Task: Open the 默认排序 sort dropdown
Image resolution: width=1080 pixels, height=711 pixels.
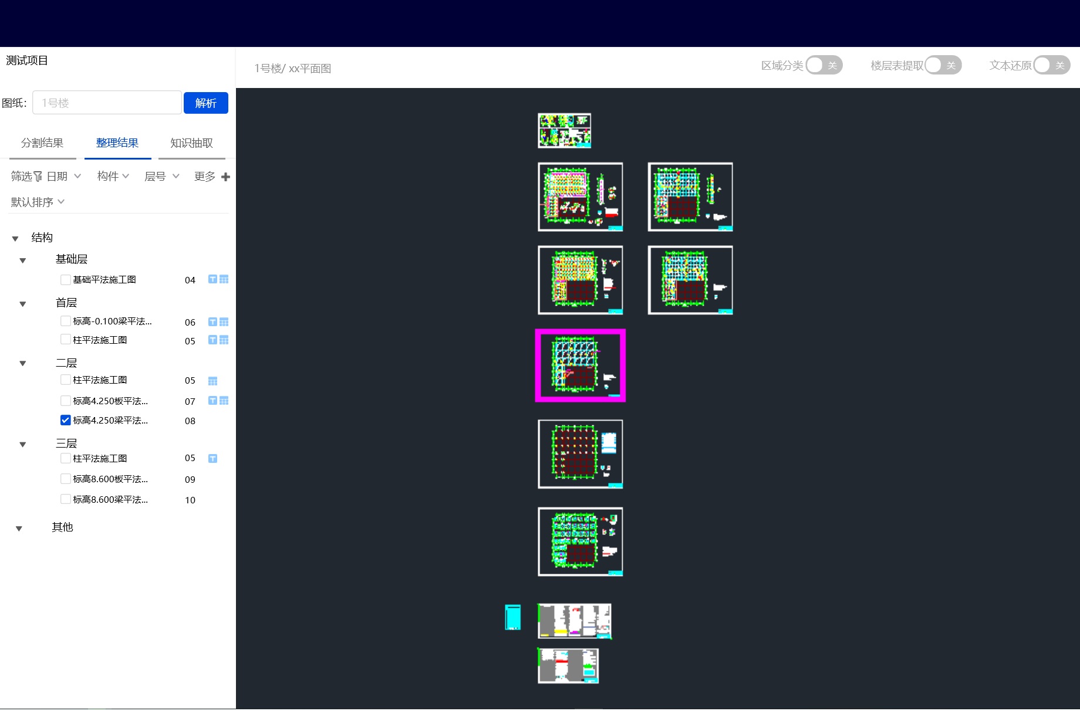Action: 38,202
